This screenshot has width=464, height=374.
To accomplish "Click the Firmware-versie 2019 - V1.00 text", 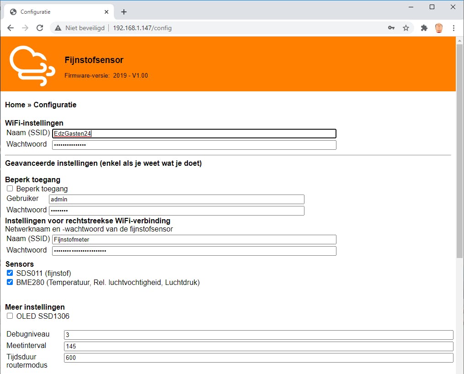I will coord(106,75).
